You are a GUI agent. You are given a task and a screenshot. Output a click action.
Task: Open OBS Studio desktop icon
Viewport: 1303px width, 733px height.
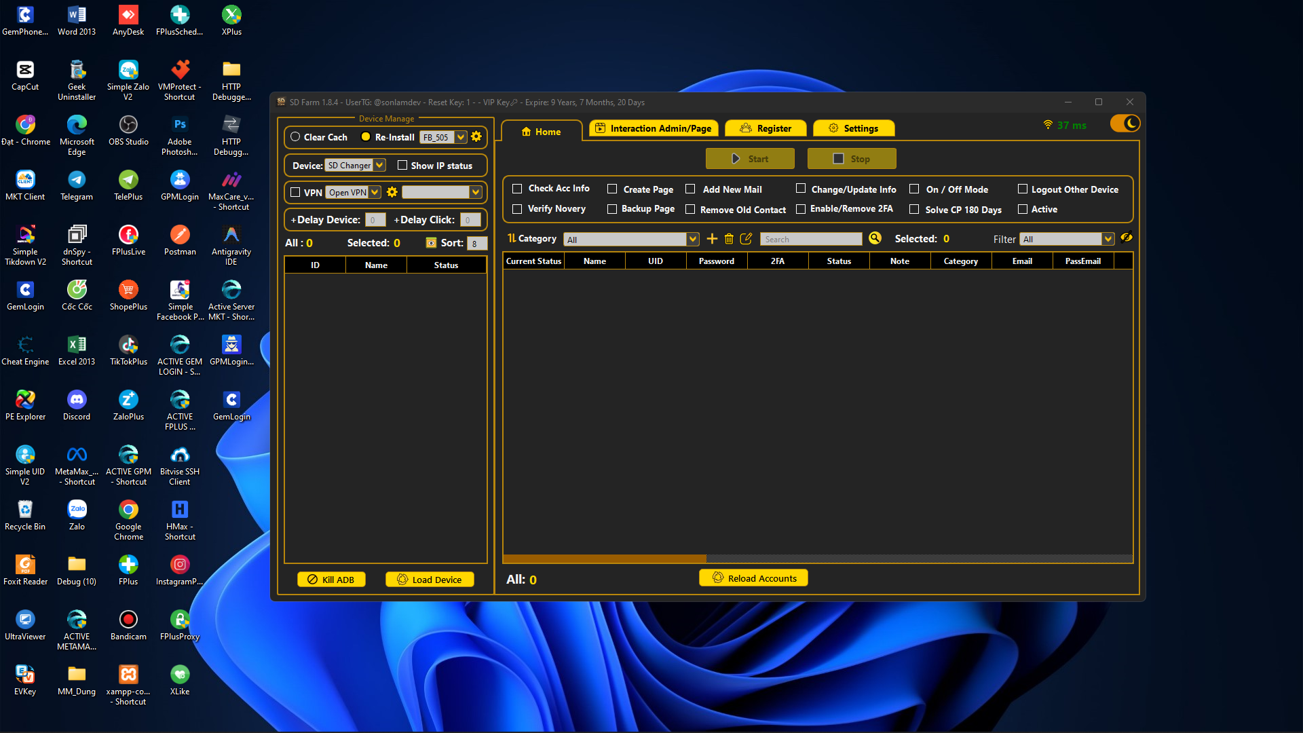coord(128,130)
